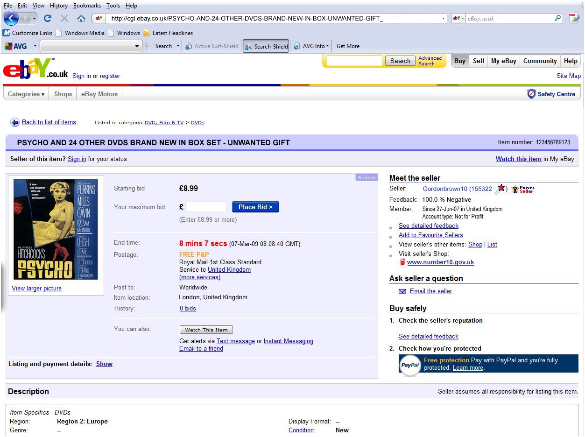585x437 pixels.
Task: Expand the AVG search box dropdown
Action: [137, 46]
